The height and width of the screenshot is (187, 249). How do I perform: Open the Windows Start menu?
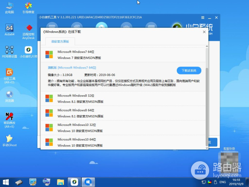click(x=6, y=182)
